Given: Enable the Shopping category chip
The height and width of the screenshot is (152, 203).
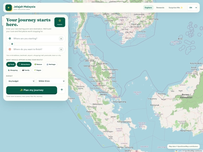Looking at the screenshot, I should pyautogui.click(x=13, y=70).
